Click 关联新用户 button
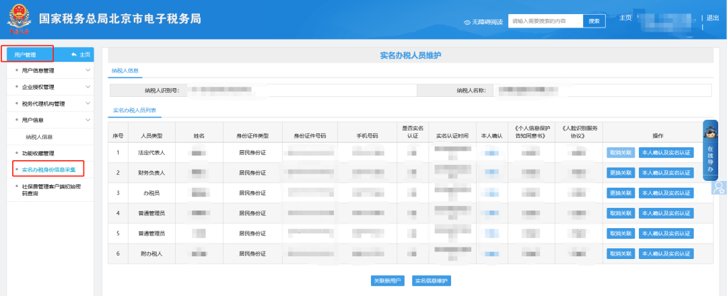The height and width of the screenshot is (296, 727). point(386,281)
